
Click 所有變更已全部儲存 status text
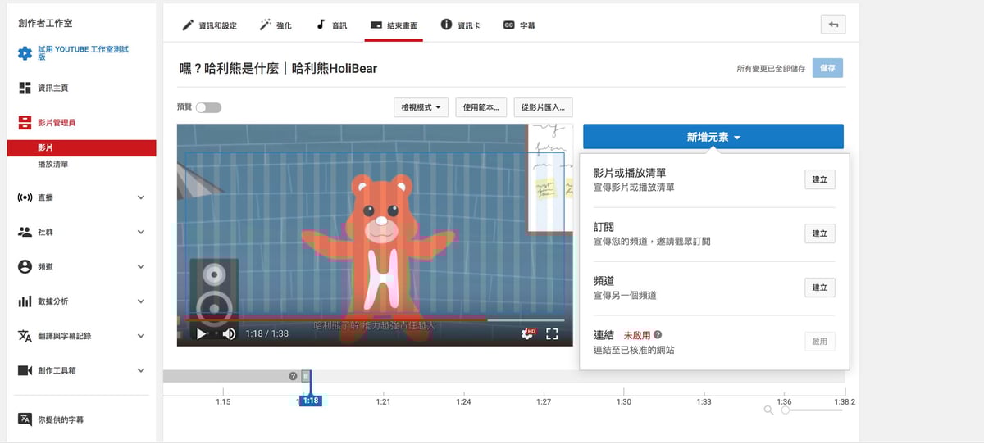771,69
